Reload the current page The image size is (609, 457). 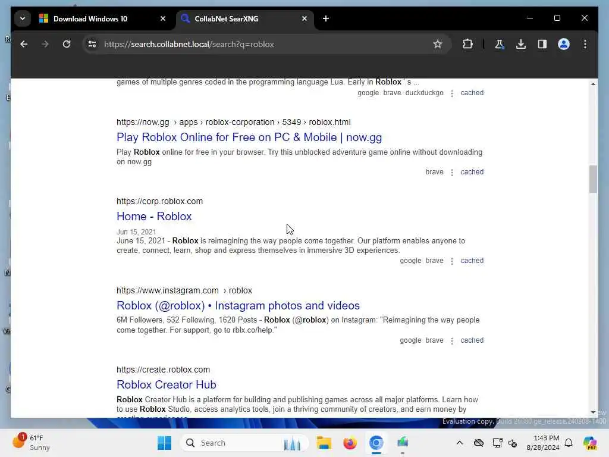tap(67, 44)
